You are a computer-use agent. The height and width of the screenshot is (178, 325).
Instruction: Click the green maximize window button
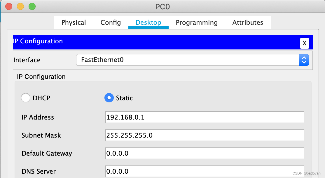(x=32, y=6)
